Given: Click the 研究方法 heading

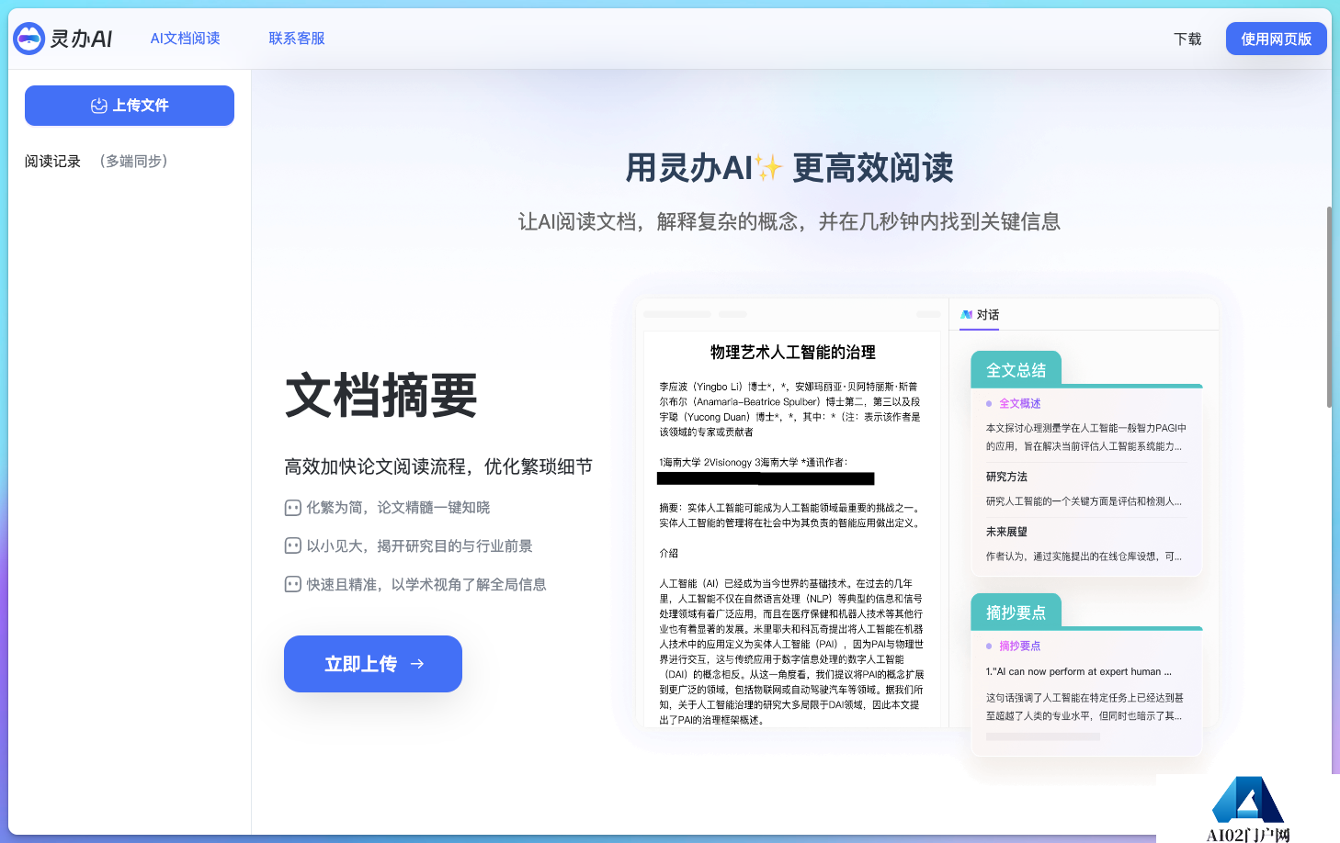Looking at the screenshot, I should coord(1006,477).
